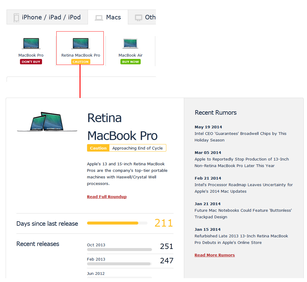The height and width of the screenshot is (282, 307).
Task: Switch to the Macs tab
Action: 113,17
